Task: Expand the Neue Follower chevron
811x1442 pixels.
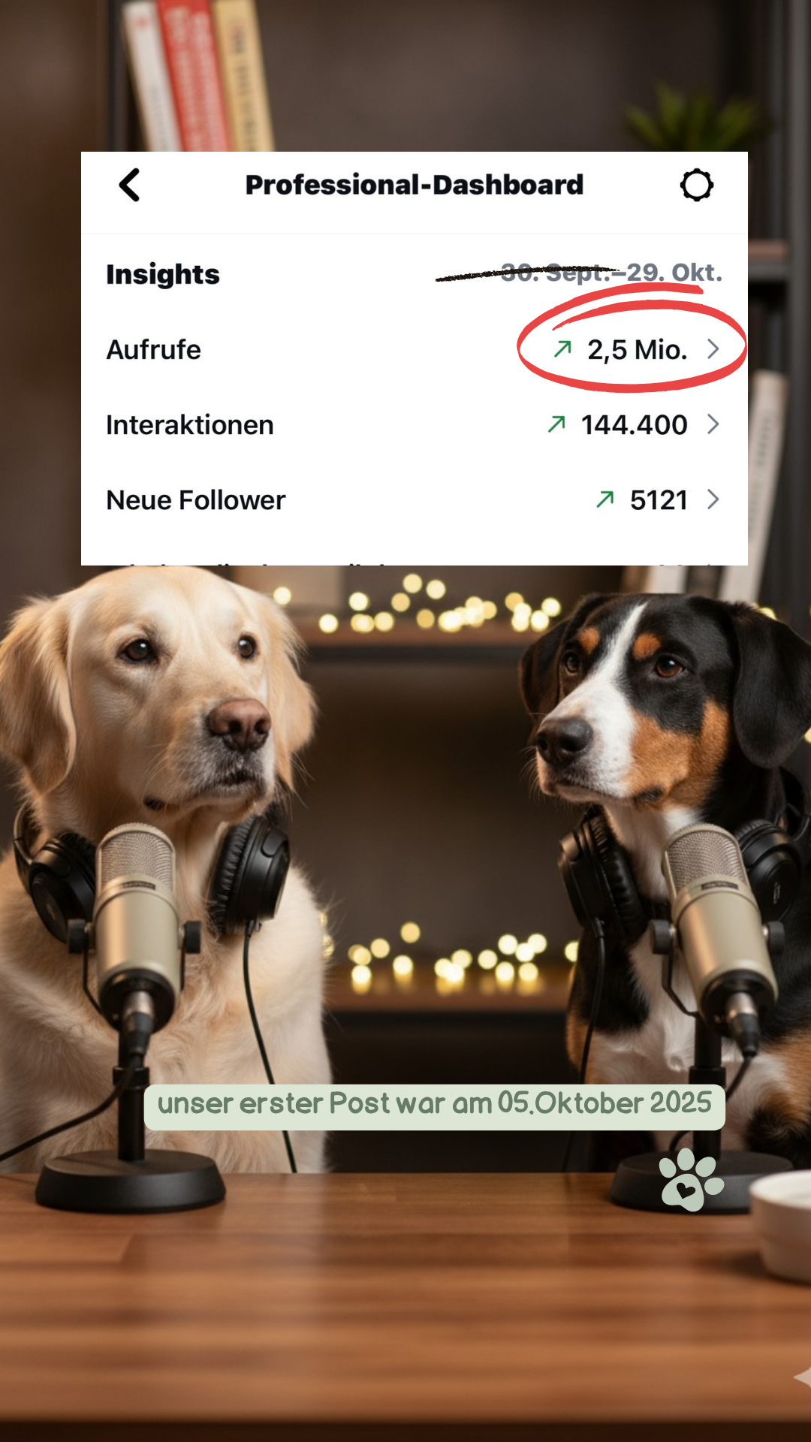Action: click(x=713, y=499)
